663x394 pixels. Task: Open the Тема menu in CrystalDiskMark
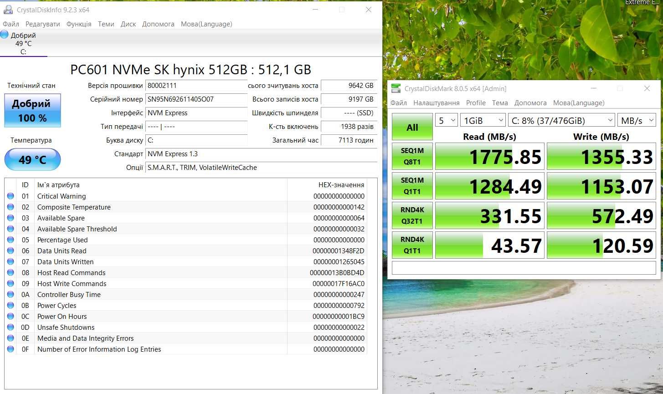click(x=500, y=103)
